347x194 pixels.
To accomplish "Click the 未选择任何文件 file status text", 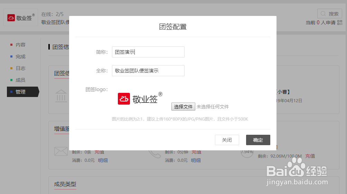I will [213, 107].
